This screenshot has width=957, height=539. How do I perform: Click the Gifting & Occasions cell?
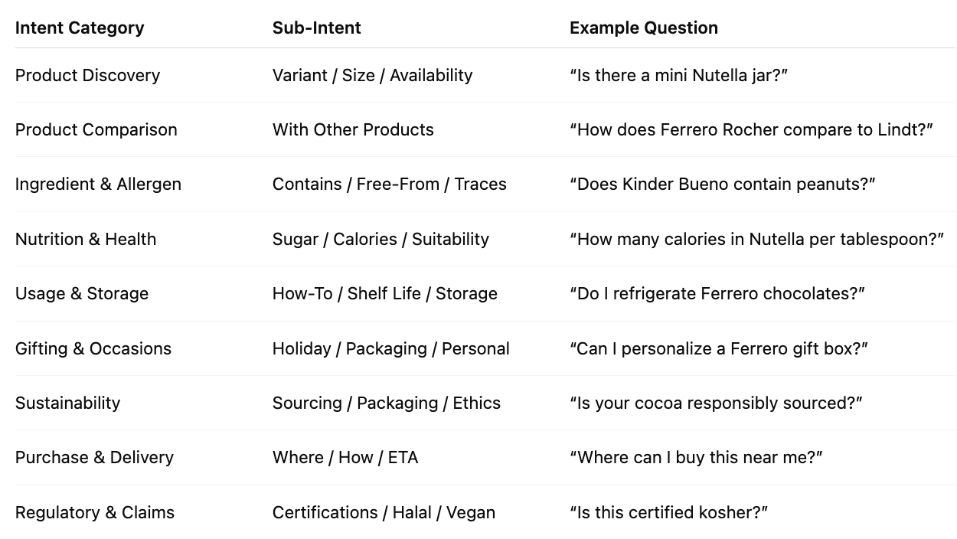pyautogui.click(x=93, y=348)
